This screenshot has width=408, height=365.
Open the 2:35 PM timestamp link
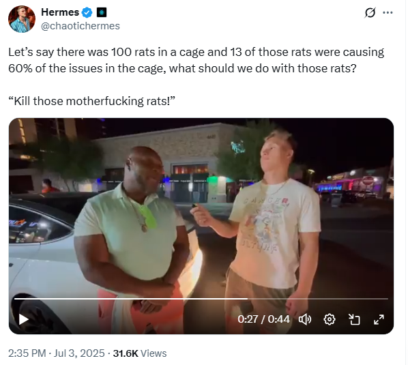[27, 353]
